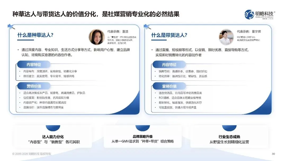Select the 营销价值 ribbon in the right card
Viewport: 286px width, 161px height.
pyautogui.click(x=169, y=86)
